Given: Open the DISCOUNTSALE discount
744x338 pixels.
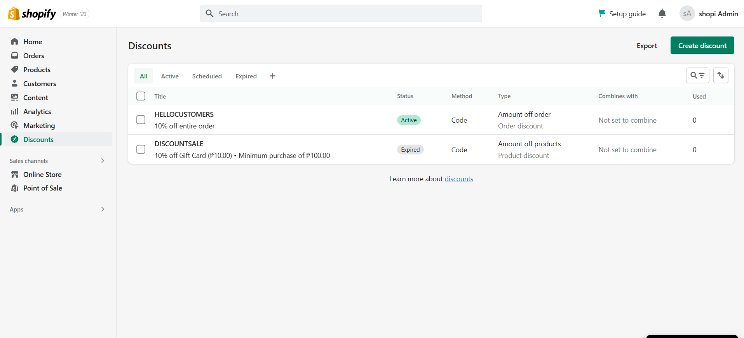Looking at the screenshot, I should coord(179,144).
